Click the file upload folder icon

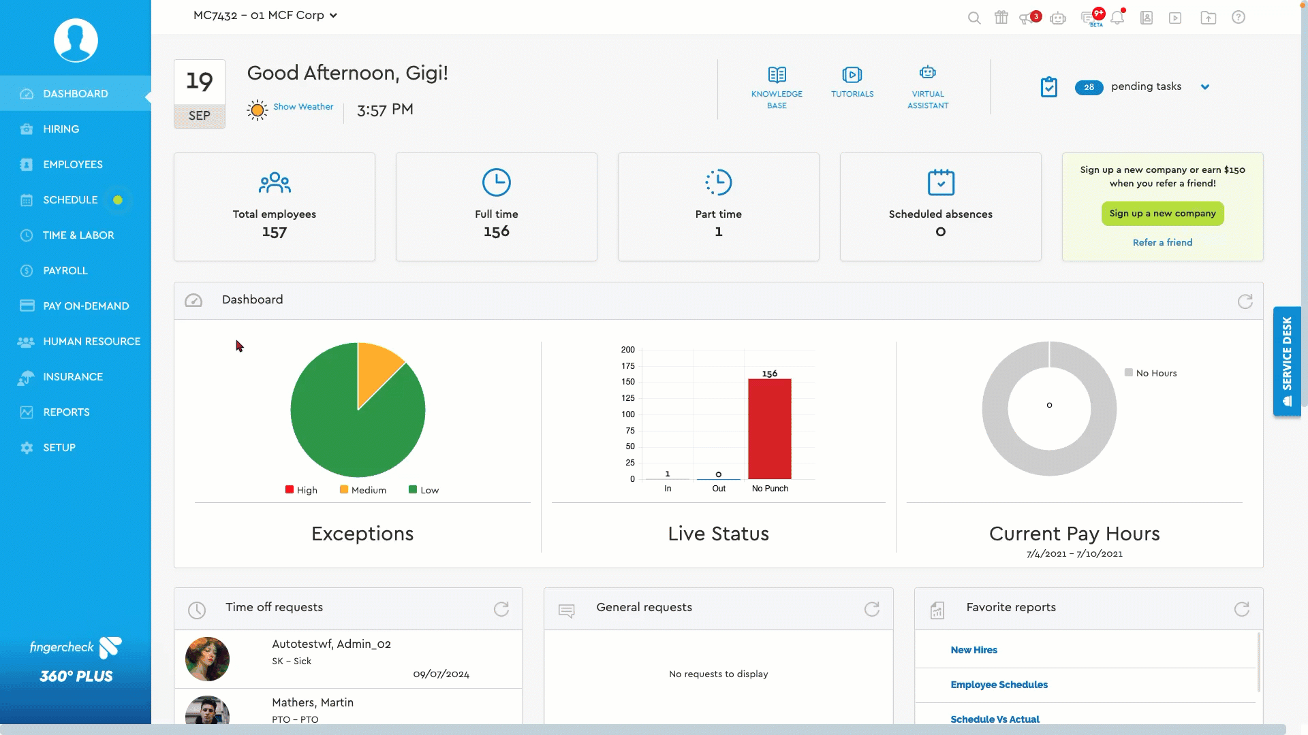[x=1208, y=18]
